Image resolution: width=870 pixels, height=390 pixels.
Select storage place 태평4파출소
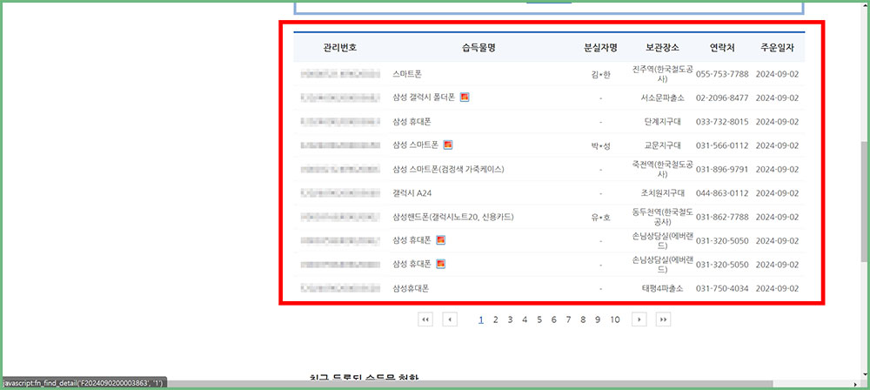tap(662, 289)
